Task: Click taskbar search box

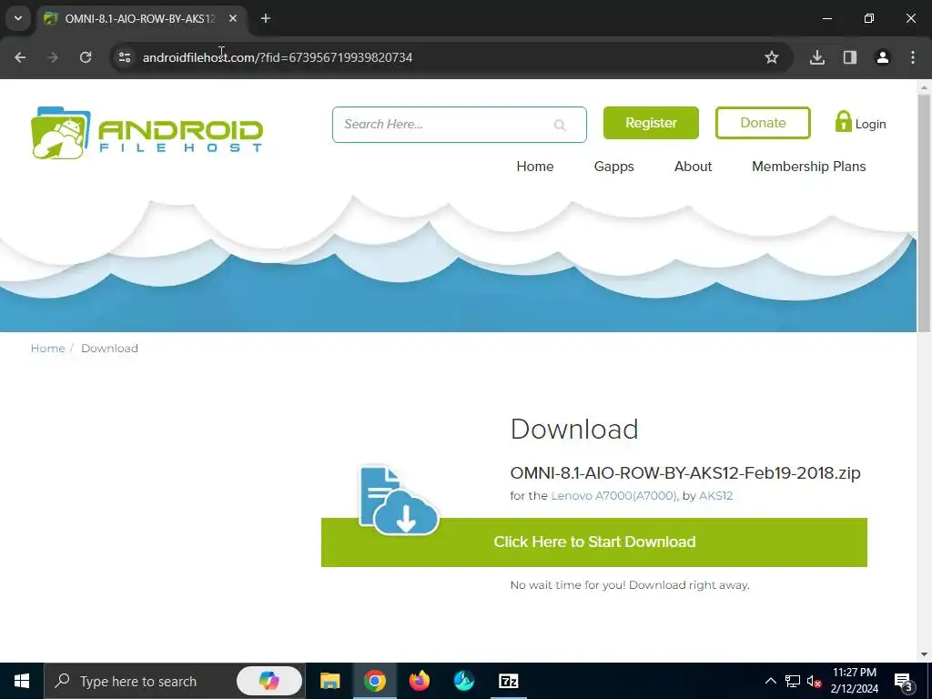Action: [175, 681]
